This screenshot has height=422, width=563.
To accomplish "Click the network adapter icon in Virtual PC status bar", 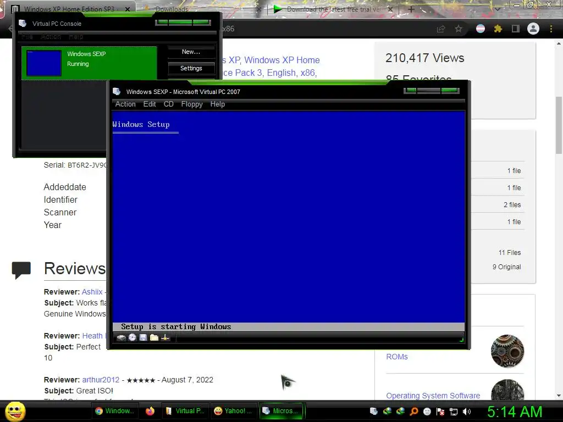I will (x=165, y=338).
